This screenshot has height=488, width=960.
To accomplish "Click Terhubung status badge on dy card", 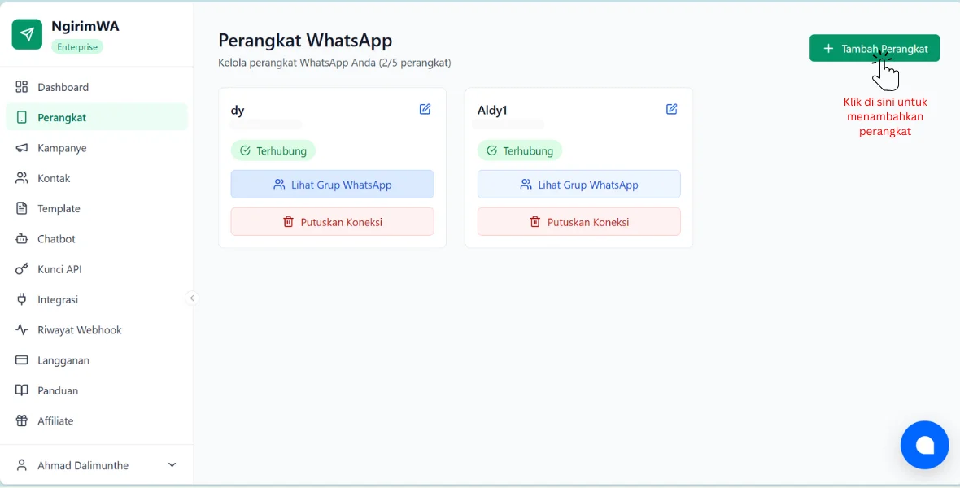I will (x=273, y=150).
